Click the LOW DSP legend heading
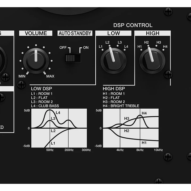 41,89
